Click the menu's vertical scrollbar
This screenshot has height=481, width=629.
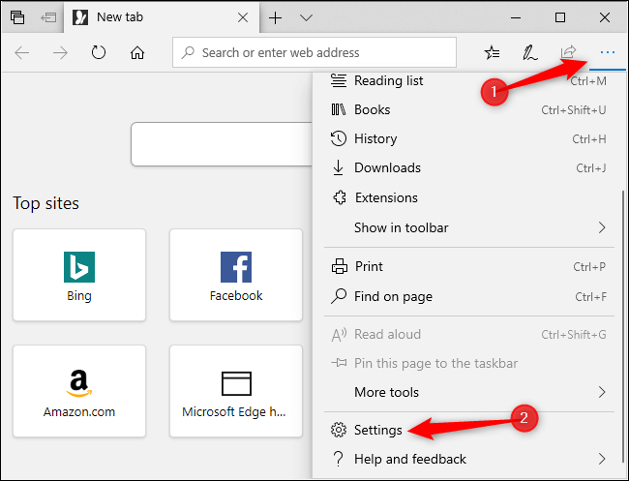(x=622, y=325)
